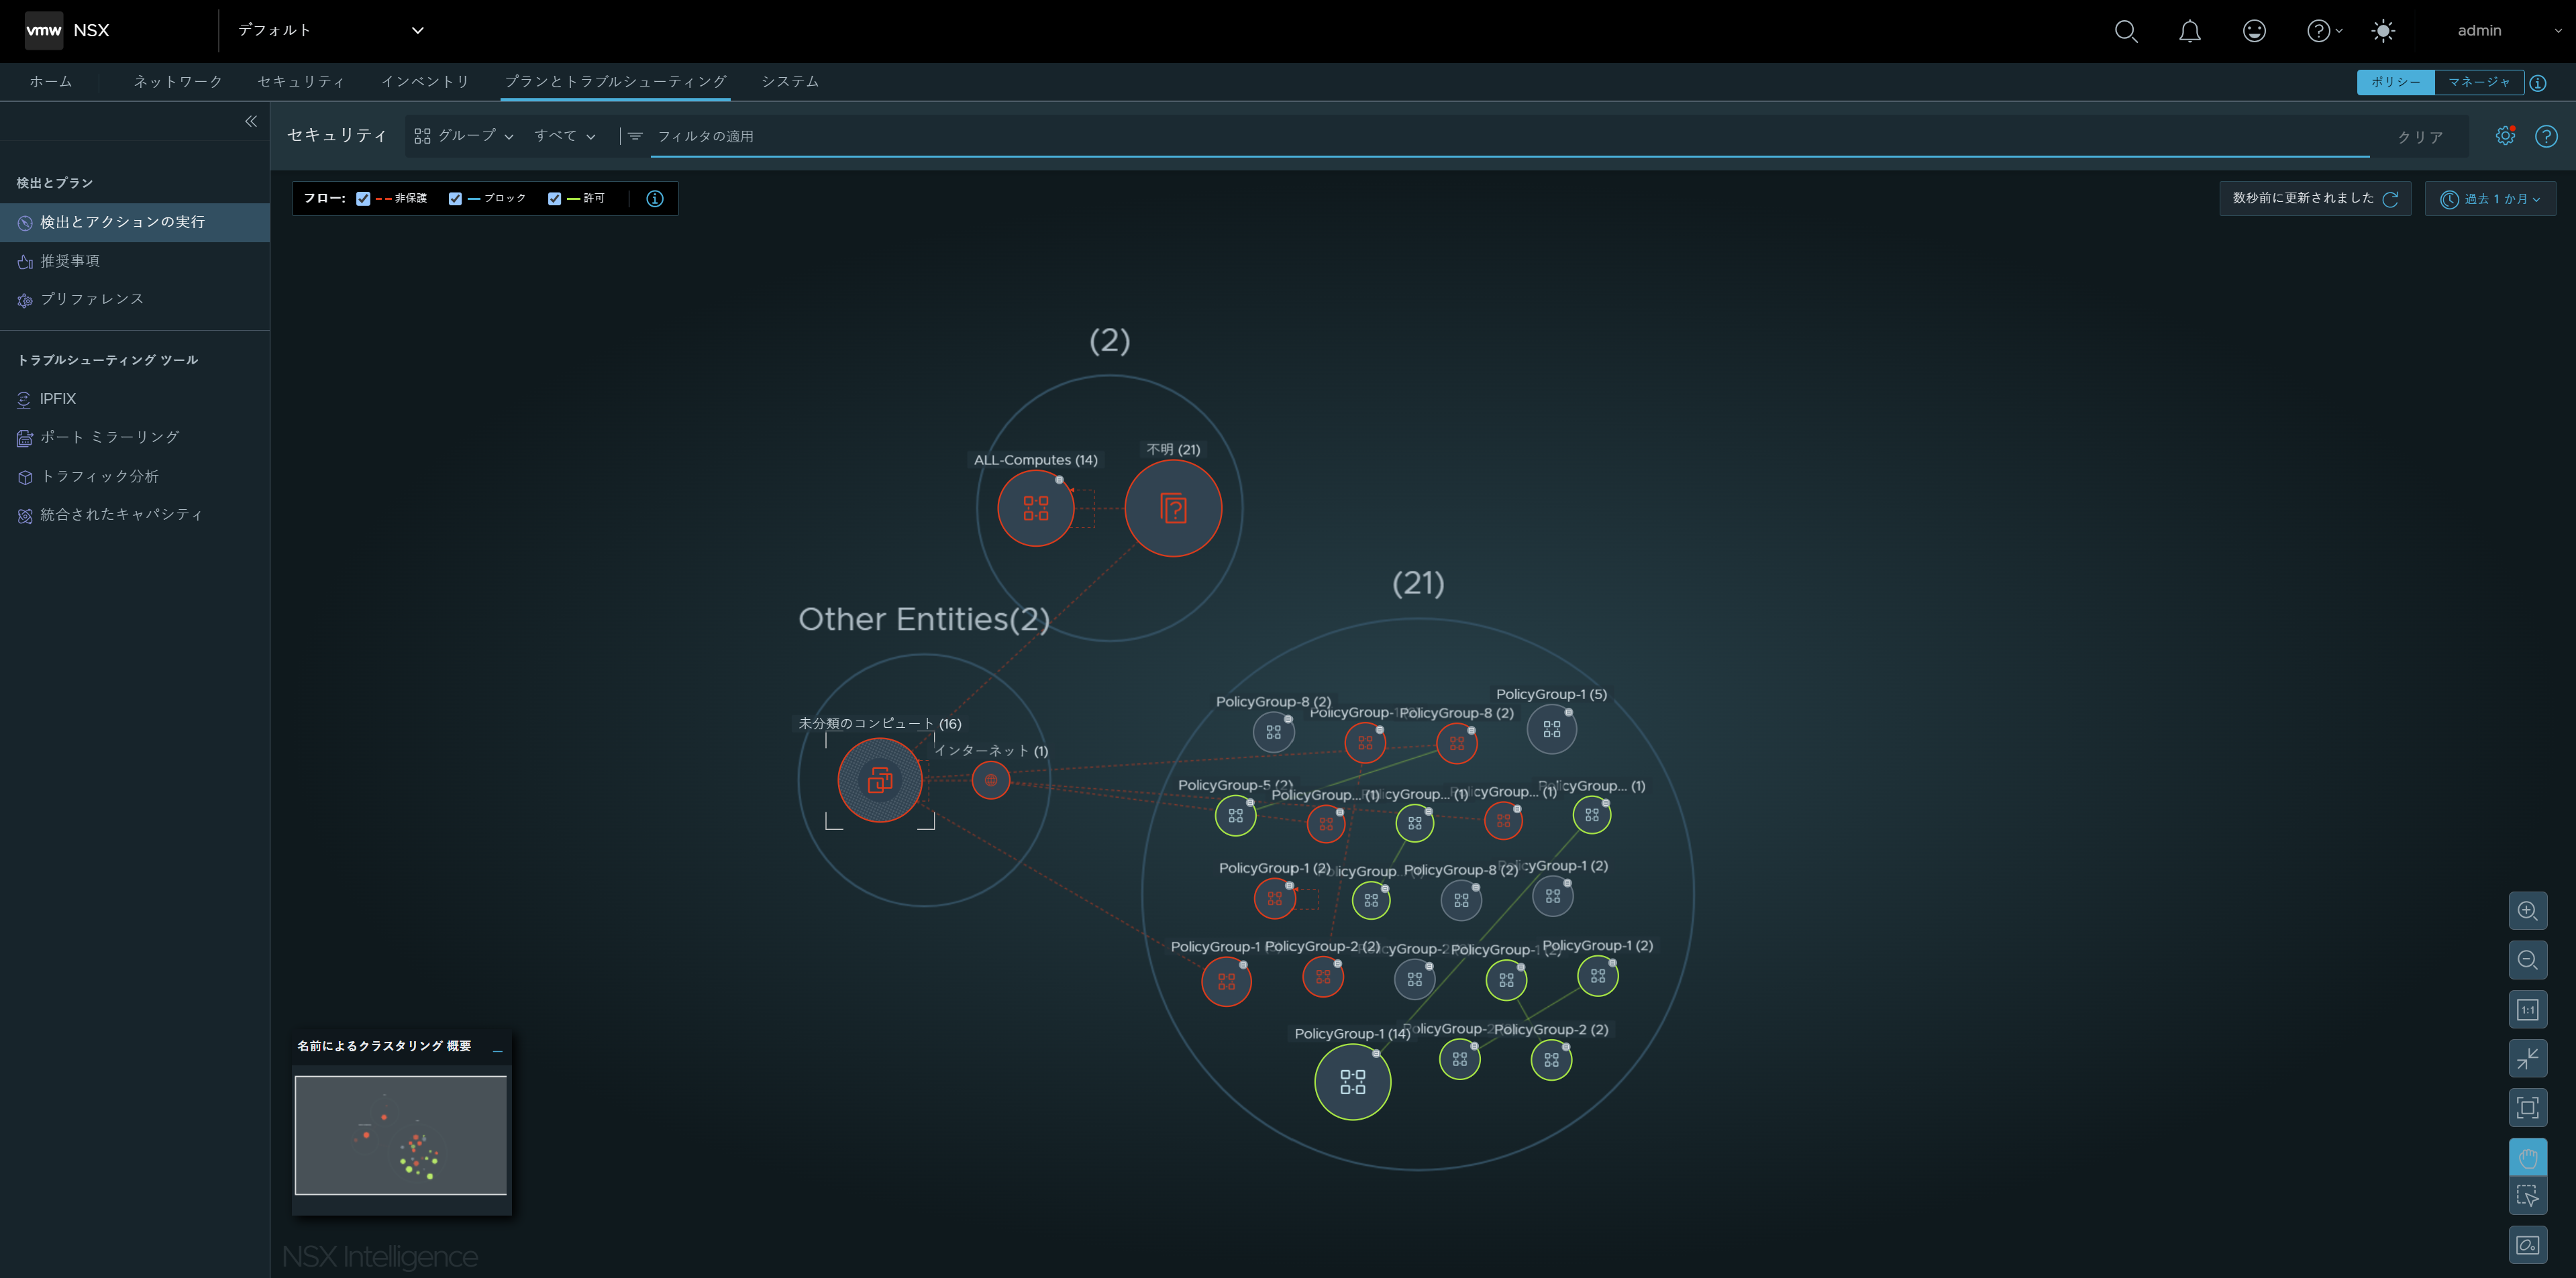
Task: Reset zoom with the 1:1 icon
Action: (x=2527, y=1009)
